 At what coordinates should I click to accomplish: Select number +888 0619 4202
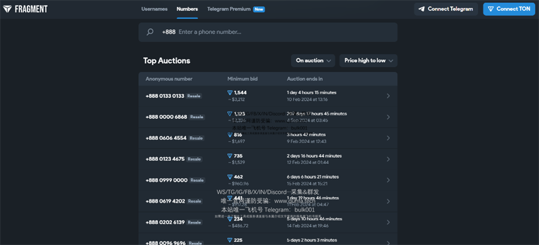[165, 201]
